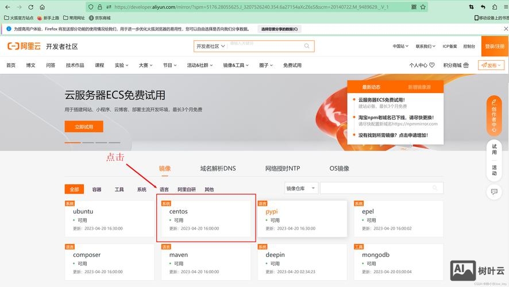
Task: Open the centos mirror card
Action: coord(206,219)
